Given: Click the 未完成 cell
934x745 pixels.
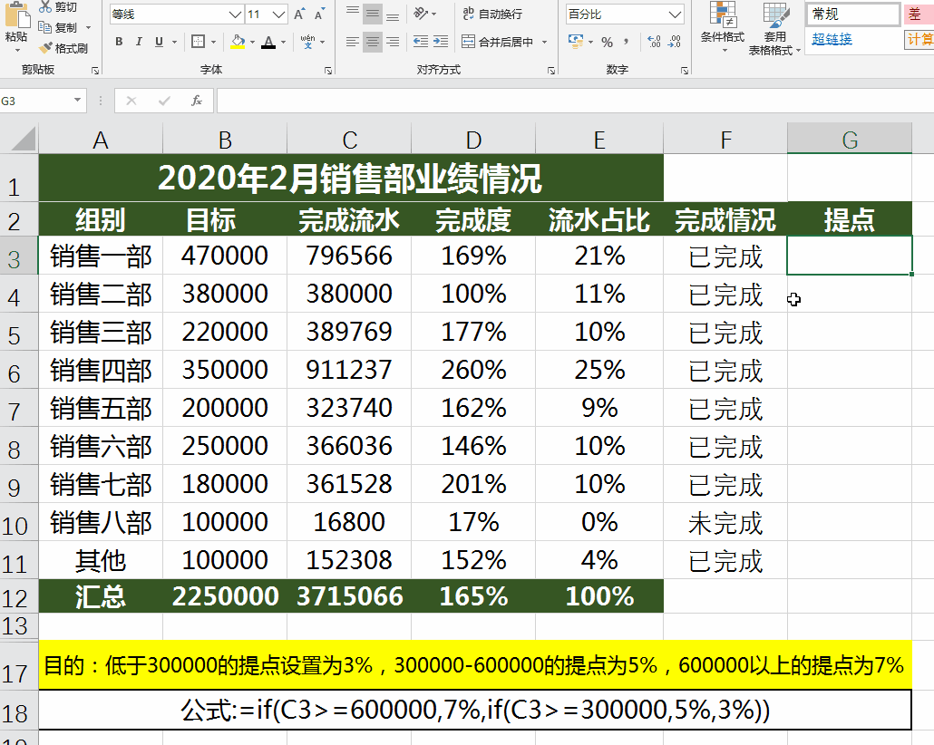Looking at the screenshot, I should click(725, 522).
